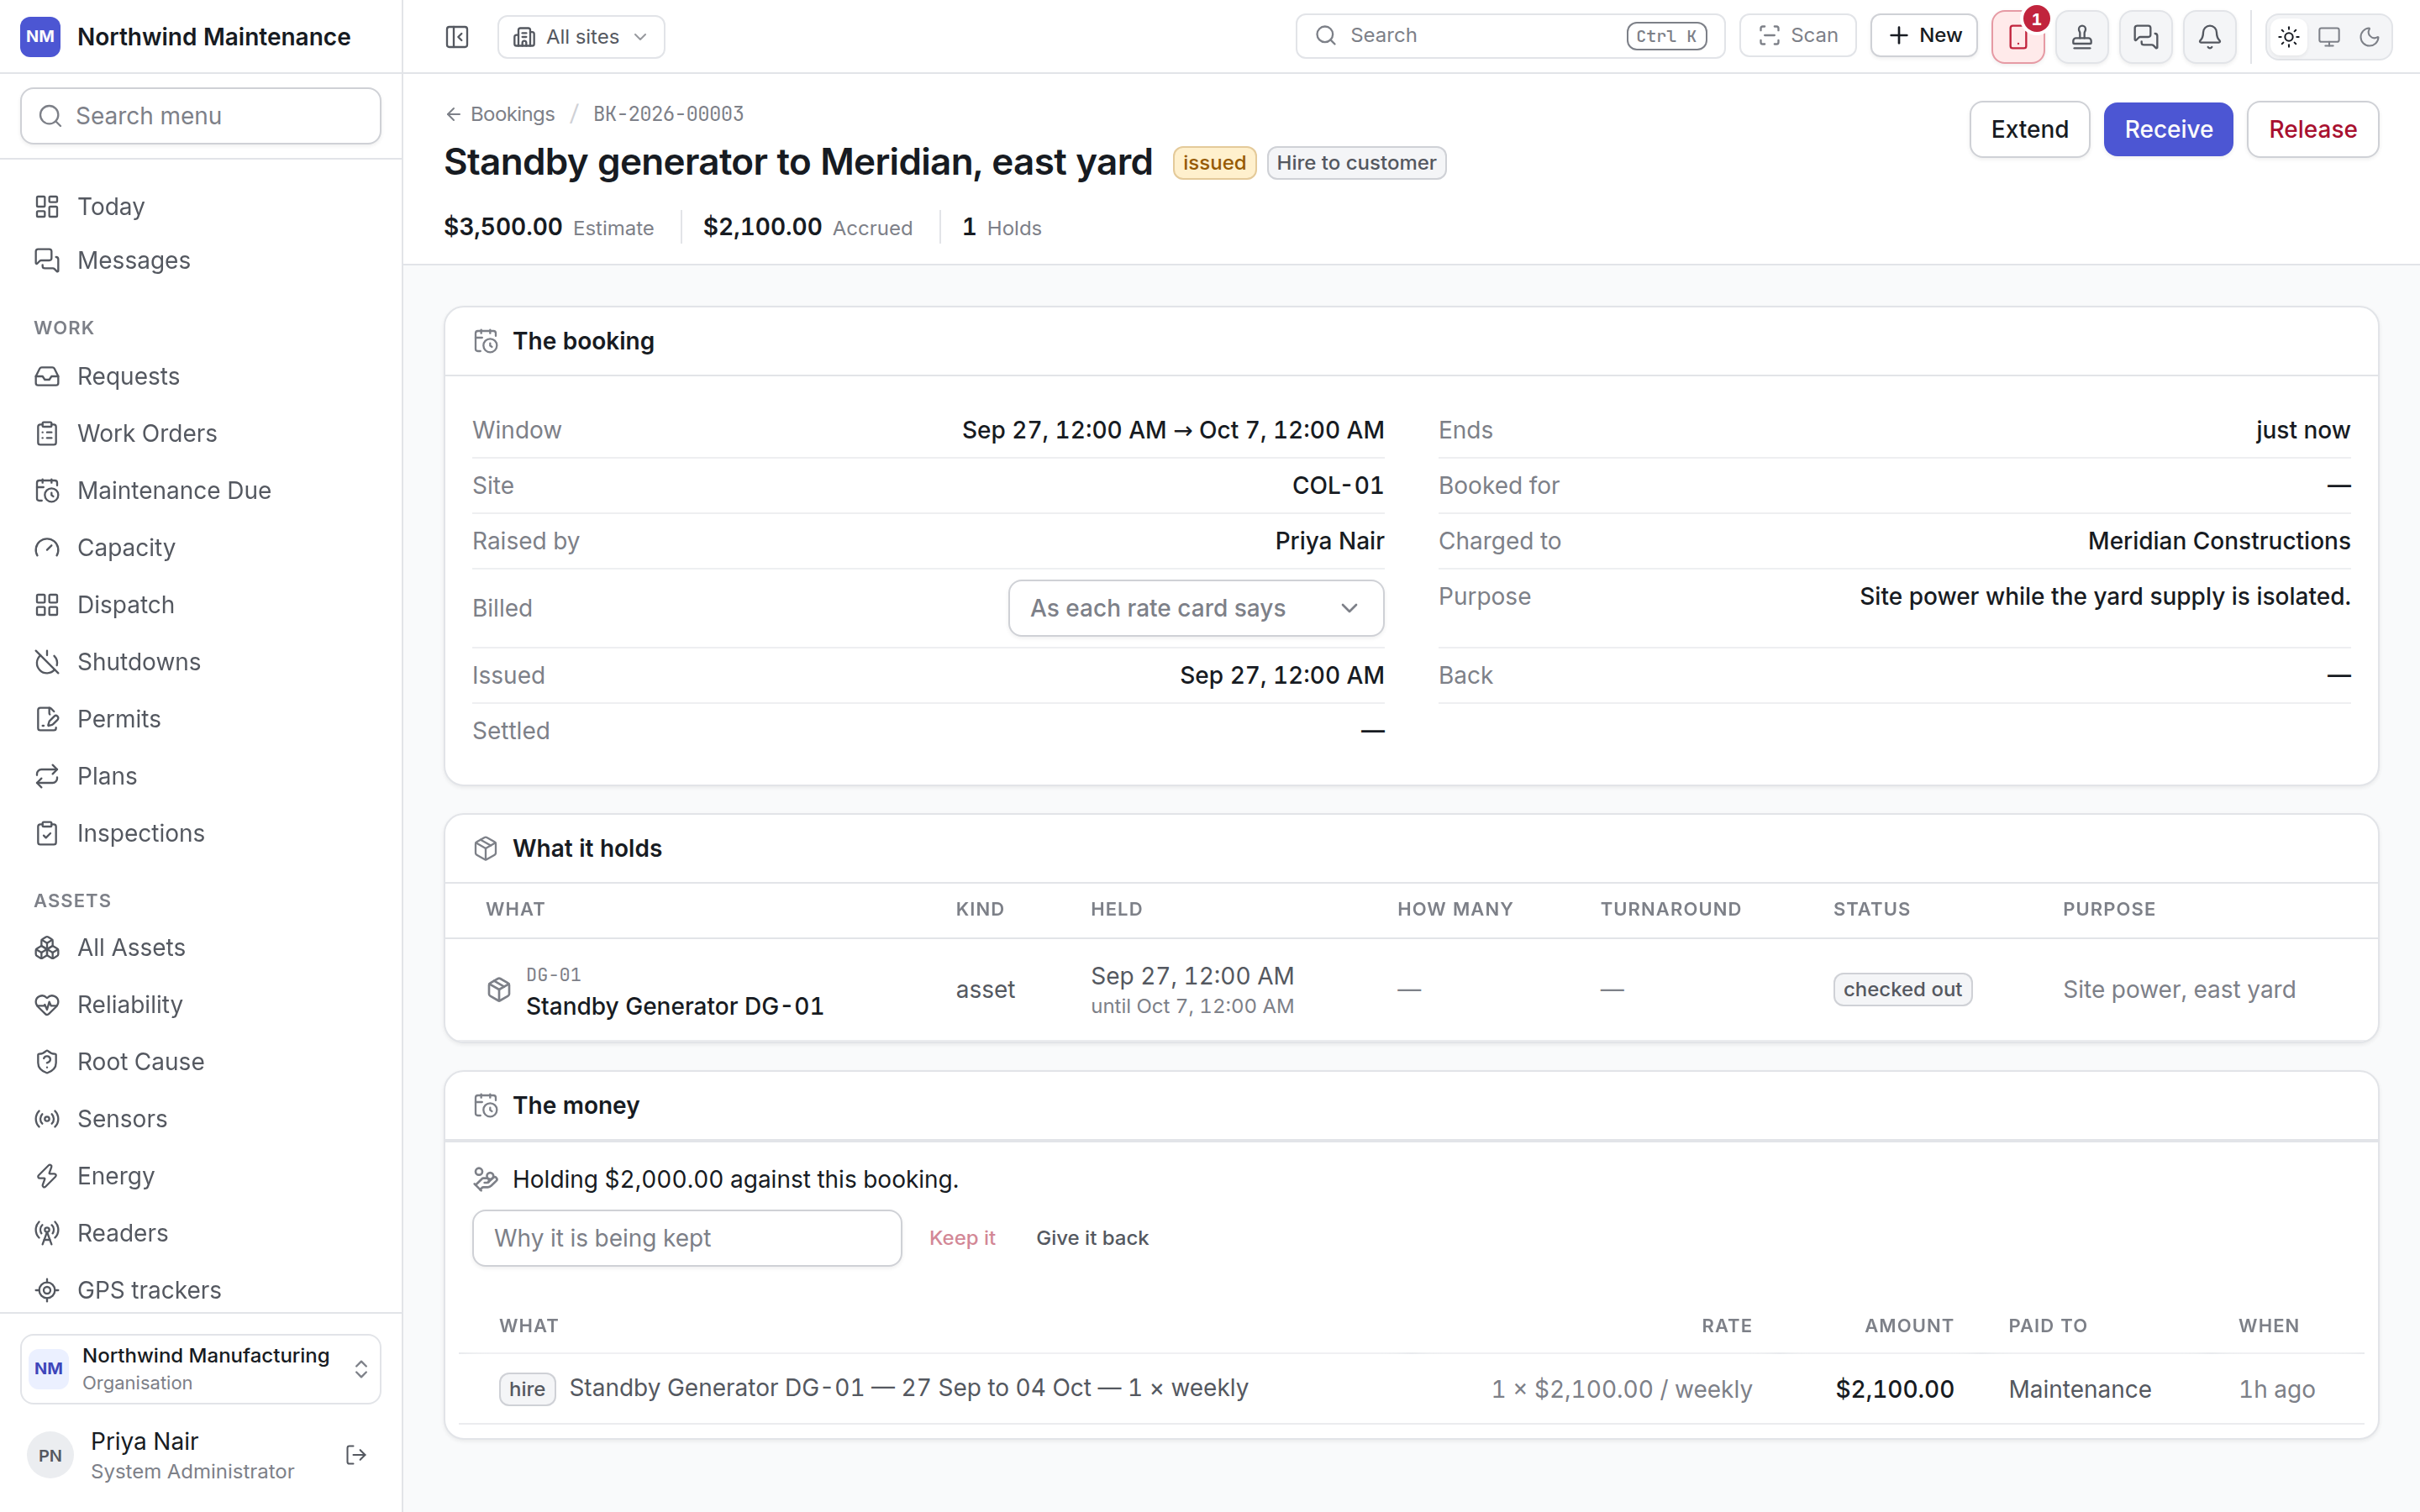The image size is (2420, 1512).
Task: Click the Capacity gauge icon
Action: [x=47, y=547]
